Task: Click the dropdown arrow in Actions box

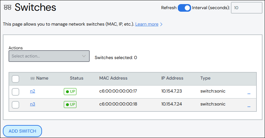Action: point(84,56)
